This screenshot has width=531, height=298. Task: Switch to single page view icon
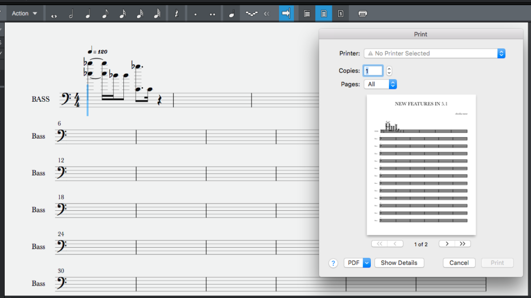click(x=341, y=13)
